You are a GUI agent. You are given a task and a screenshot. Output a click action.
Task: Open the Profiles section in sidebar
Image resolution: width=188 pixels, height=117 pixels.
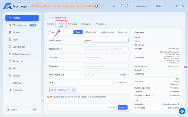coord(22,18)
